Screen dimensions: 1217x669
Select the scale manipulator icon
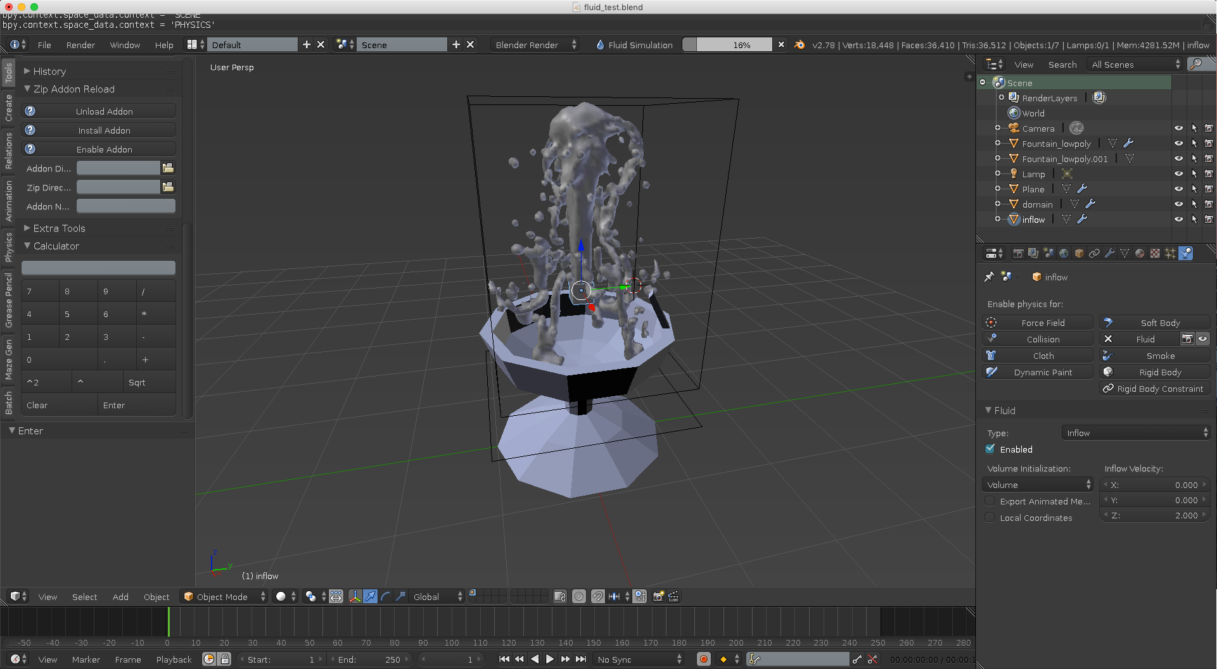400,596
